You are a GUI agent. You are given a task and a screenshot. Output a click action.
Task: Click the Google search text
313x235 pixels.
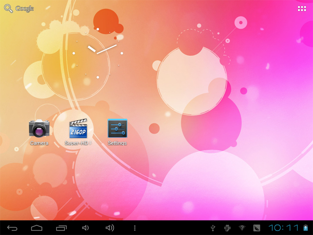(25, 9)
